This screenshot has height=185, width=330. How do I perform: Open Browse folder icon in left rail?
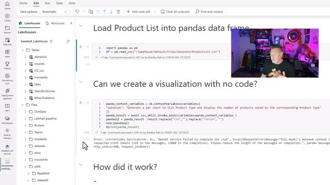7,30
